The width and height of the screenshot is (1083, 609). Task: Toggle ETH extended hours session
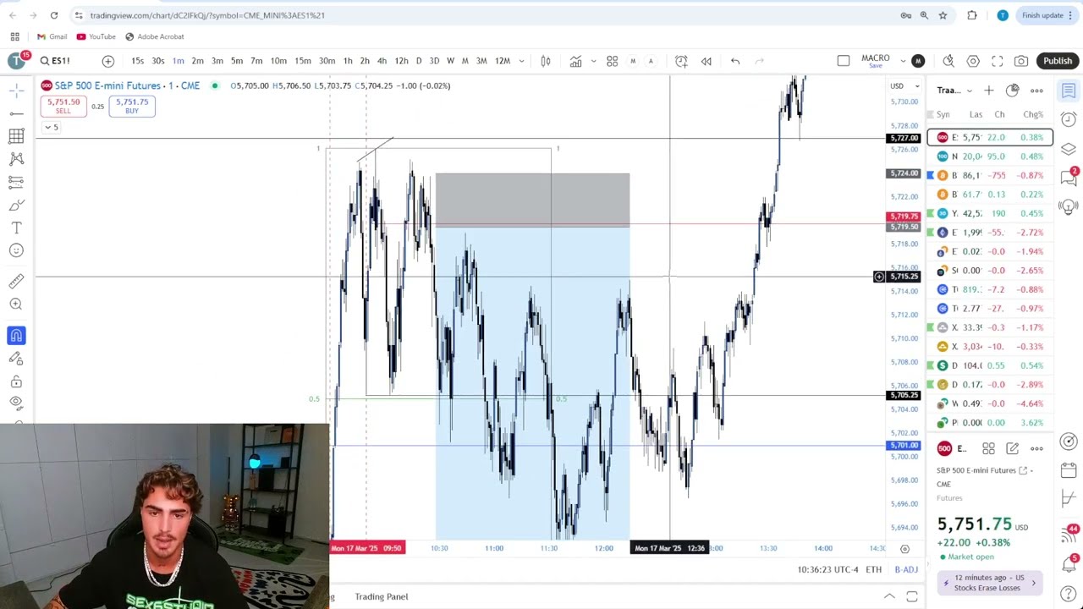click(x=874, y=570)
